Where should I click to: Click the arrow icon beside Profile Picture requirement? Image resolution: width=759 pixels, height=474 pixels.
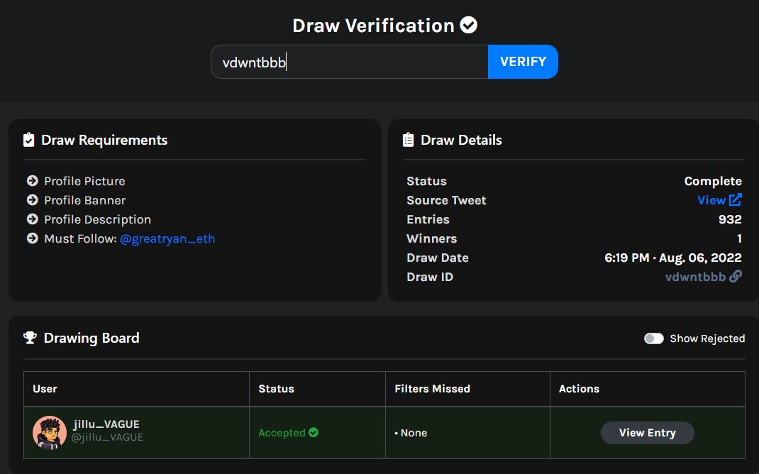tap(31, 181)
